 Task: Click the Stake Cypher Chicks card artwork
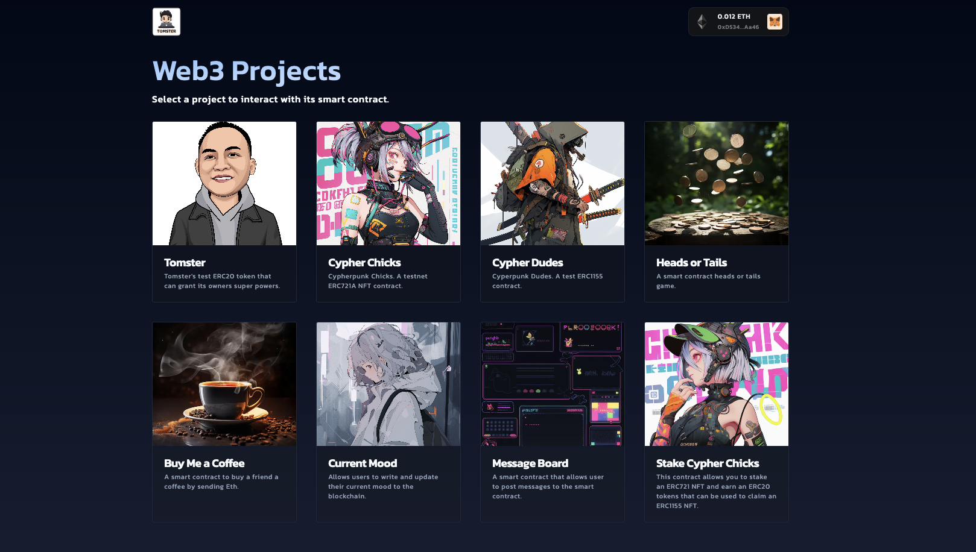point(716,384)
